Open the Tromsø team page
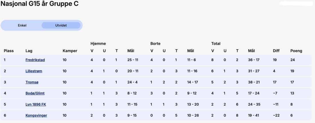The width and height of the screenshot is (315, 123). (32, 82)
